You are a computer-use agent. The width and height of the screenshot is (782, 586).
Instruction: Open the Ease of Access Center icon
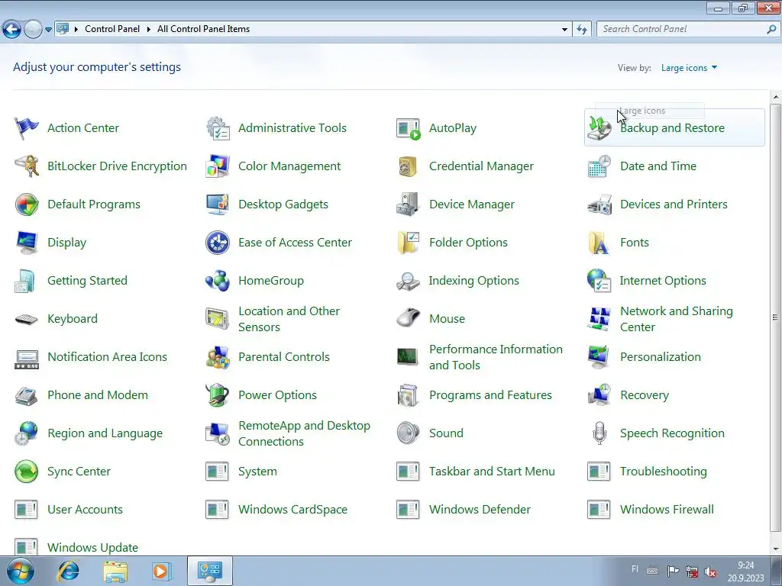click(218, 243)
